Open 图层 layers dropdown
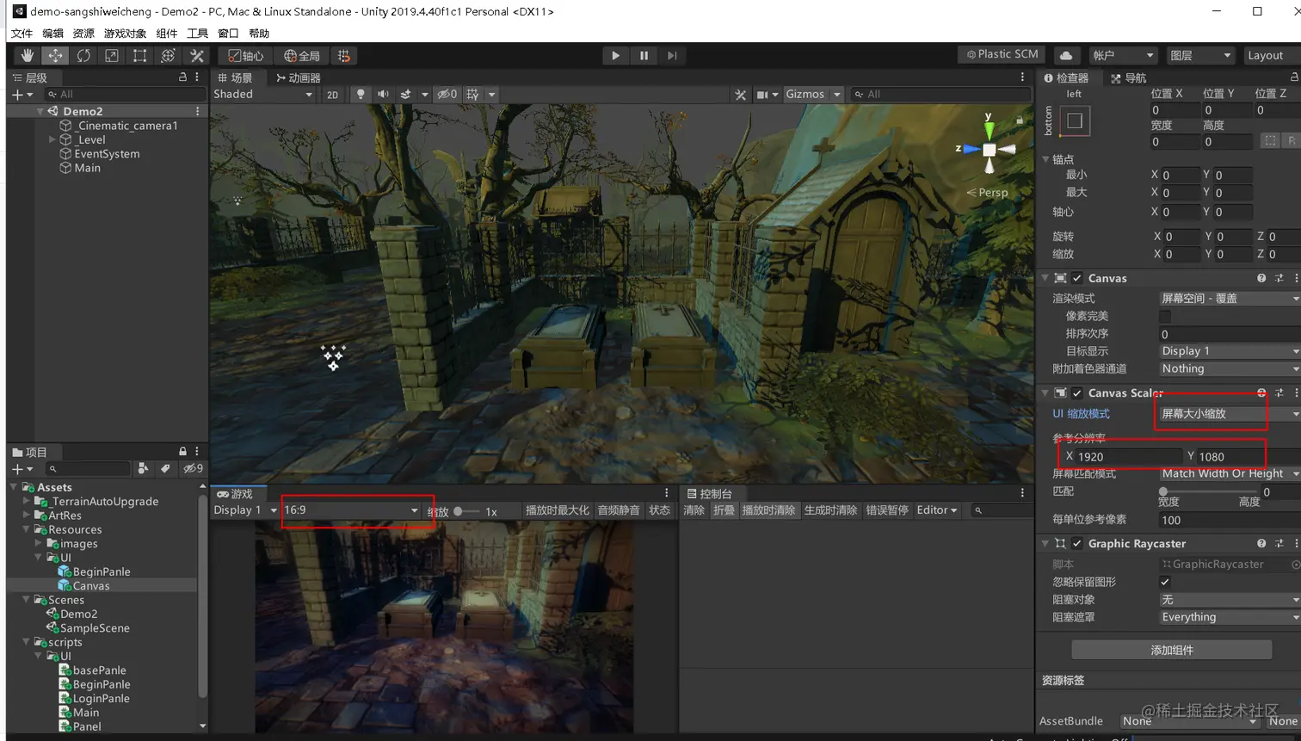Screen dimensions: 1301x741 [x=1200, y=55]
